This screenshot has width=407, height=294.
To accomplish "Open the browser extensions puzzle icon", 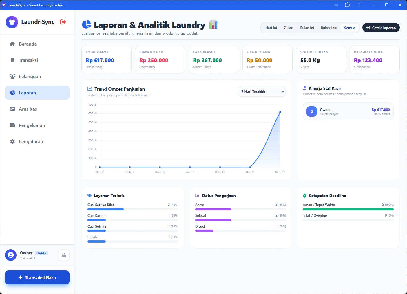I will click(347, 5).
